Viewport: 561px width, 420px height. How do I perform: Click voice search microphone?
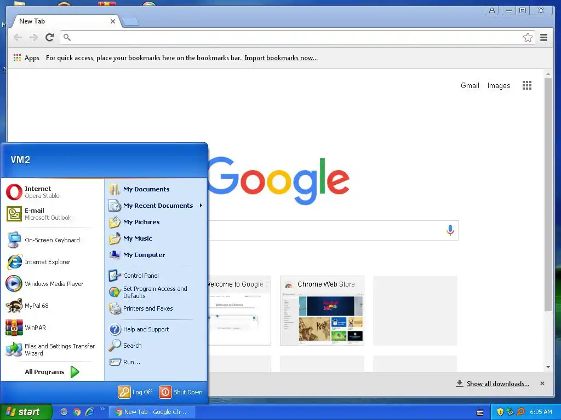tap(450, 230)
